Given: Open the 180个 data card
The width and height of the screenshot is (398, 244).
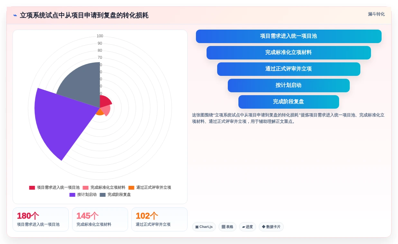Looking at the screenshot, I should tap(41, 219).
